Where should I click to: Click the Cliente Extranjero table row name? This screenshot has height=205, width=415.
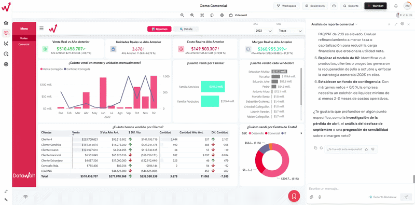click(x=52, y=160)
